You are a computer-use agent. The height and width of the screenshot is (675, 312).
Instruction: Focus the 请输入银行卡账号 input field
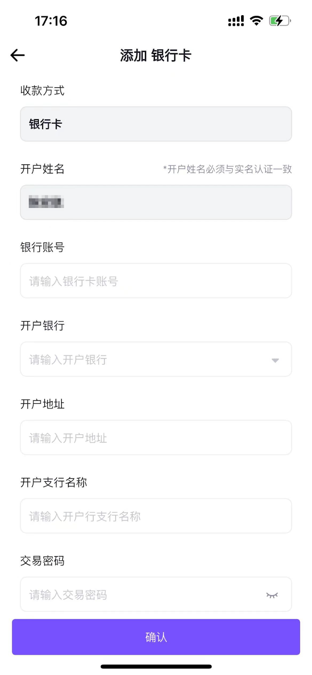(156, 281)
